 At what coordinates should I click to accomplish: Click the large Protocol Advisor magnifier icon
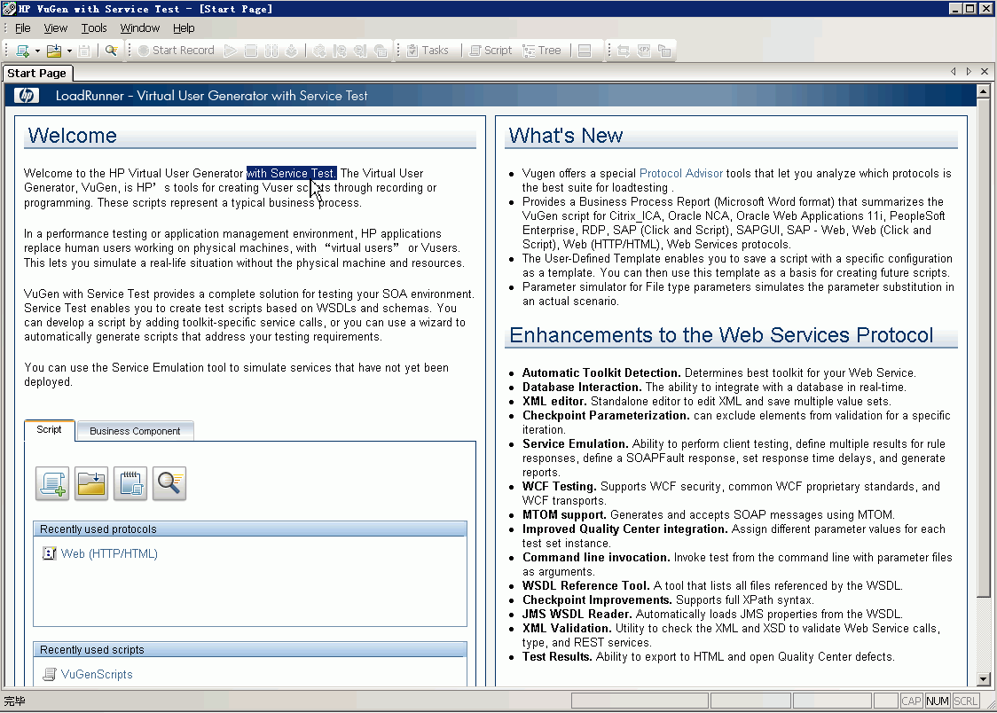169,483
